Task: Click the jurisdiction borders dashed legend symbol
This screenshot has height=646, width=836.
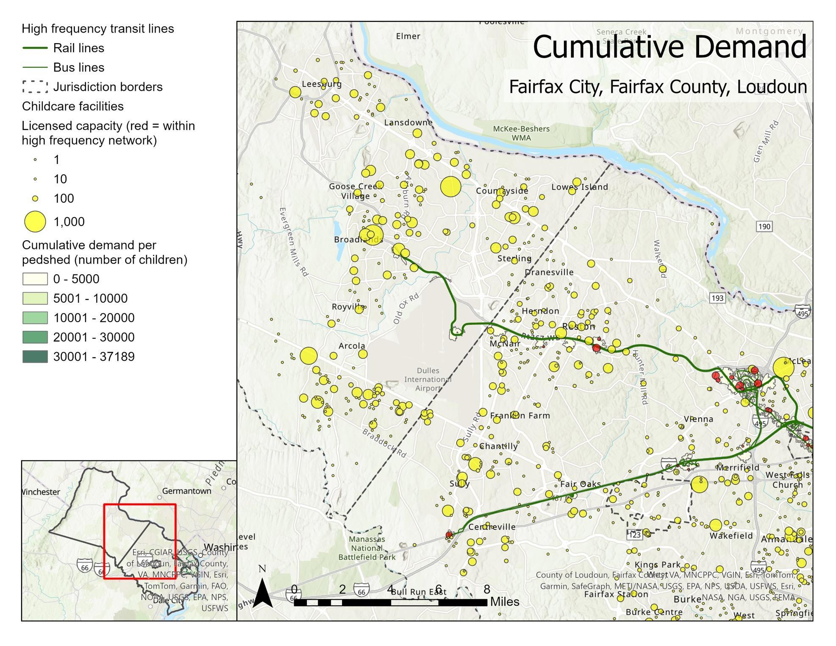Action: (35, 87)
